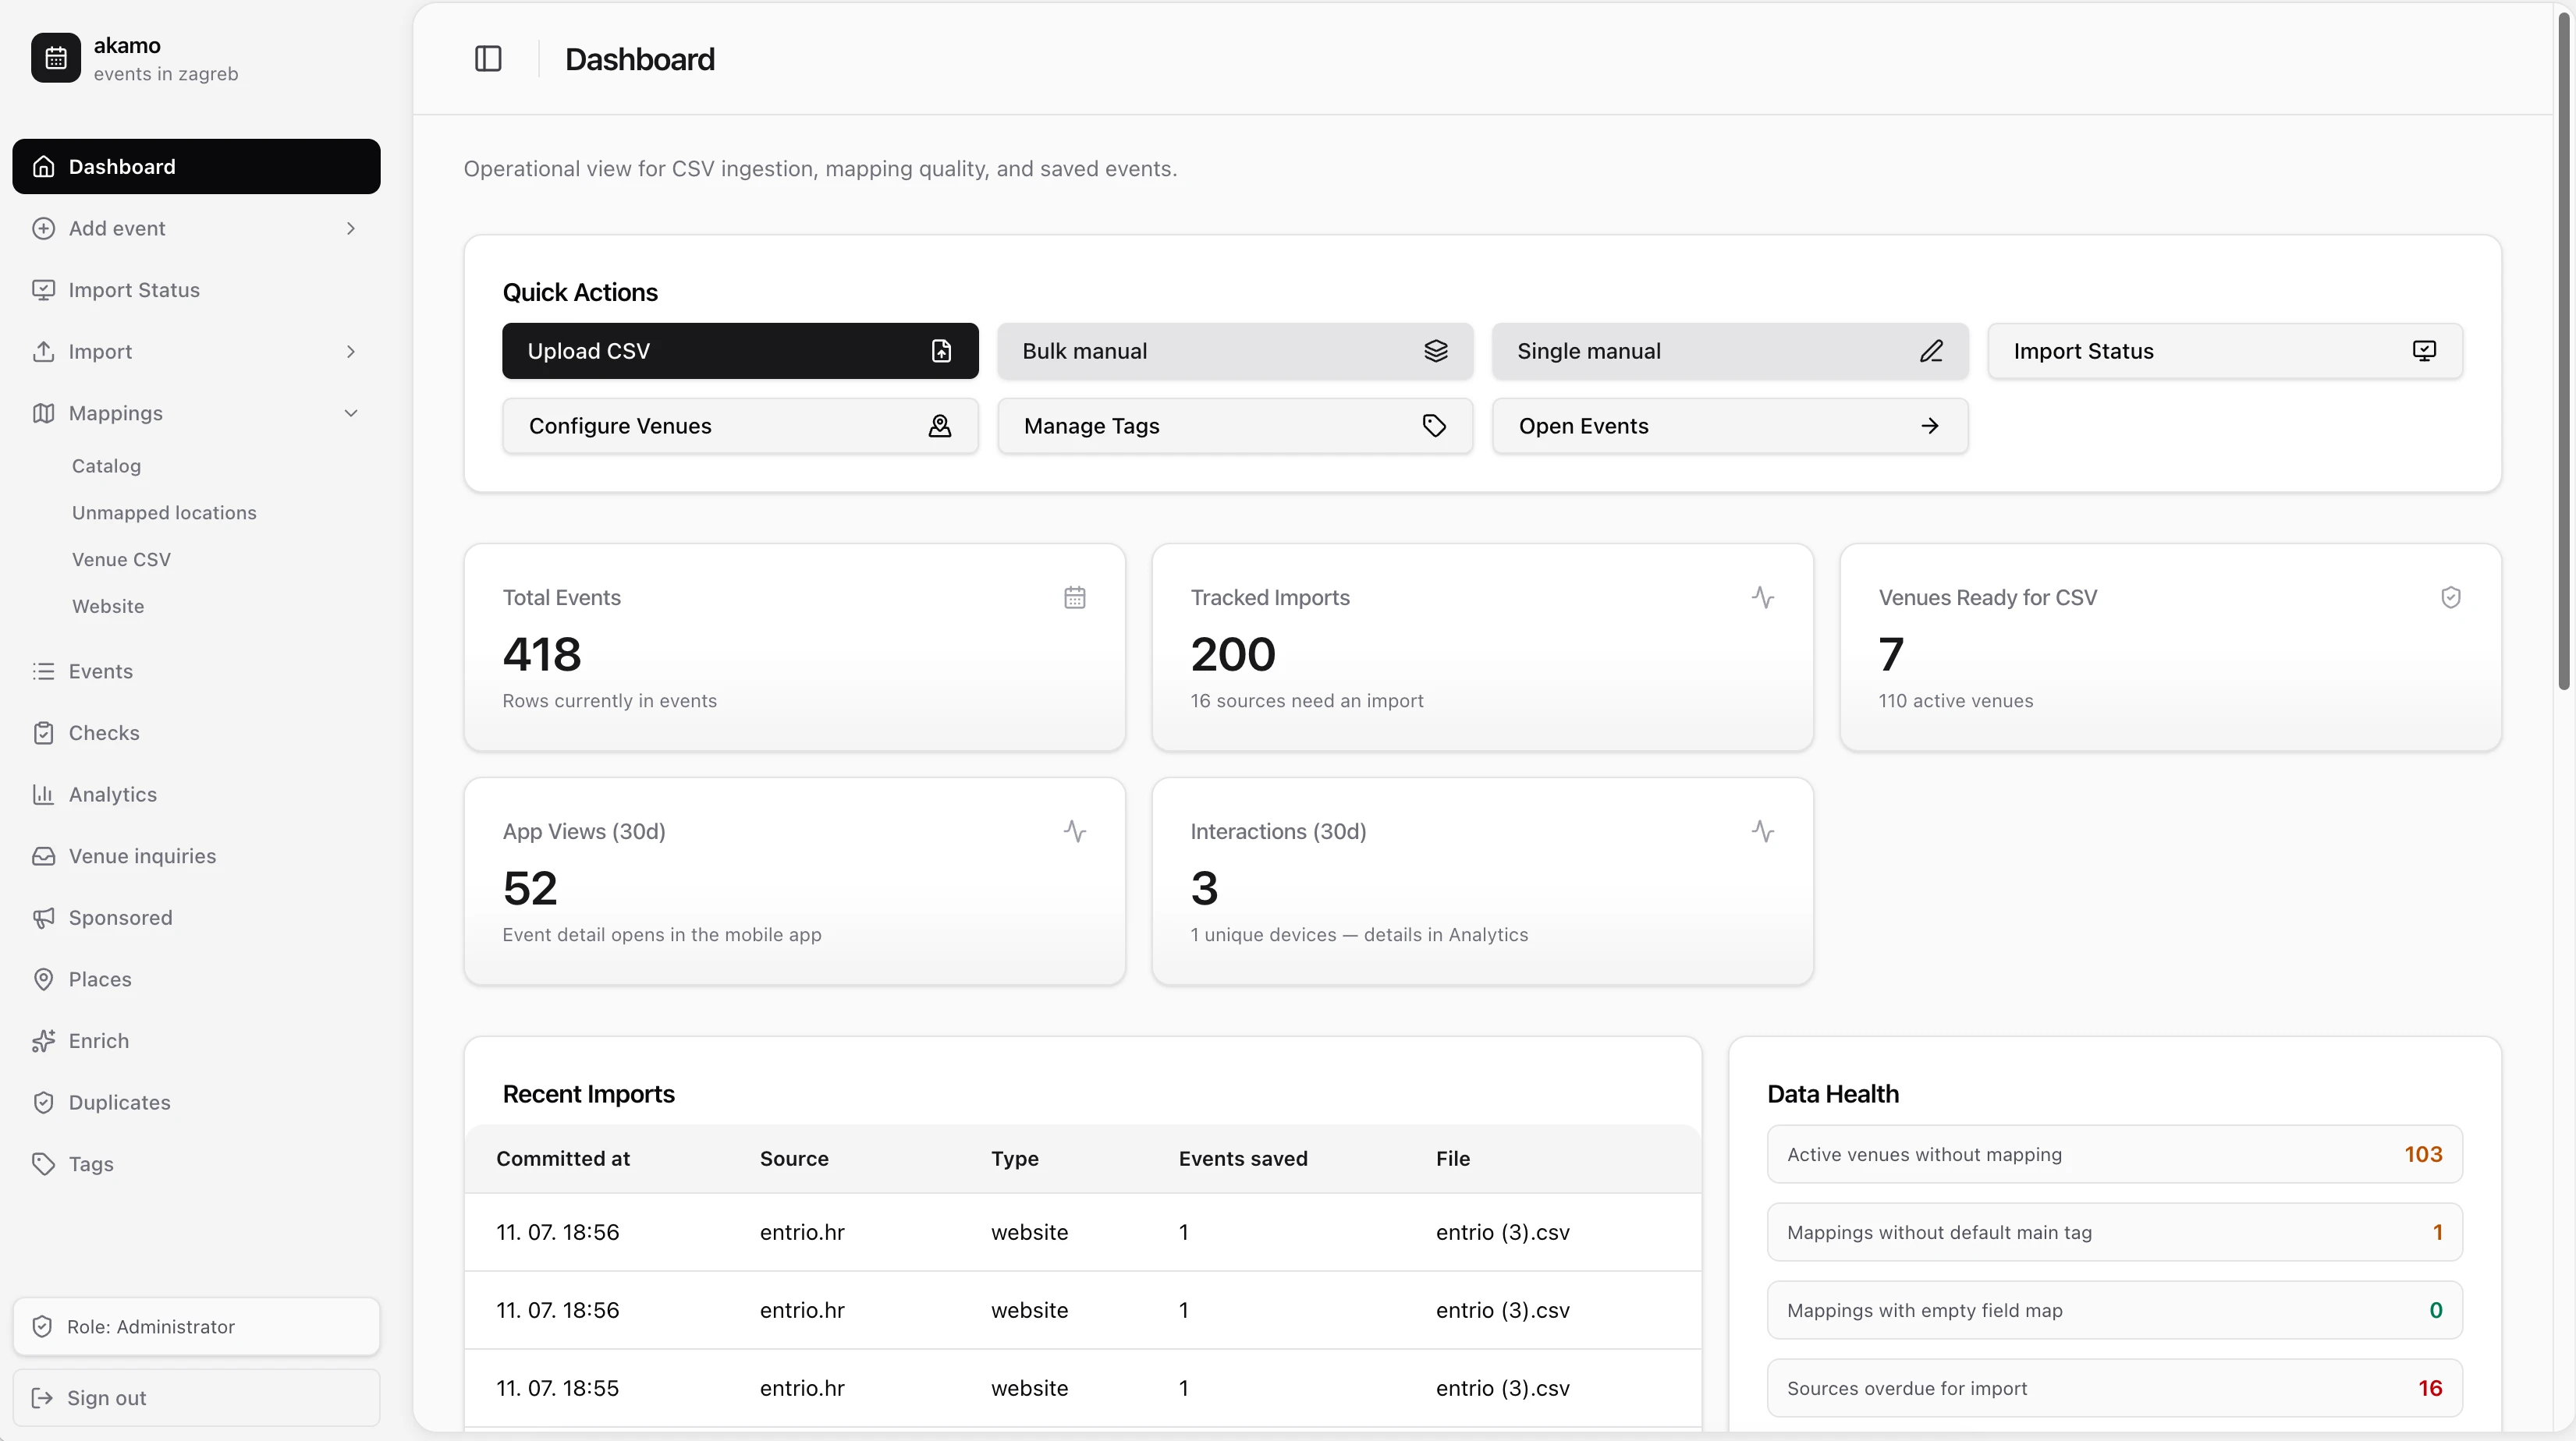Viewport: 2576px width, 1441px height.
Task: Click the Upload CSV button
Action: coord(740,351)
